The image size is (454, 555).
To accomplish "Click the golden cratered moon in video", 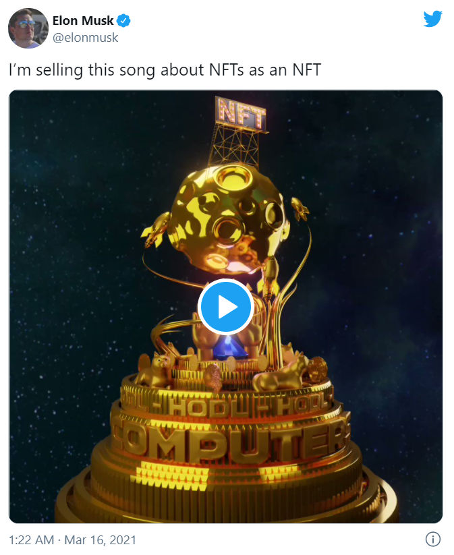I will (x=229, y=219).
